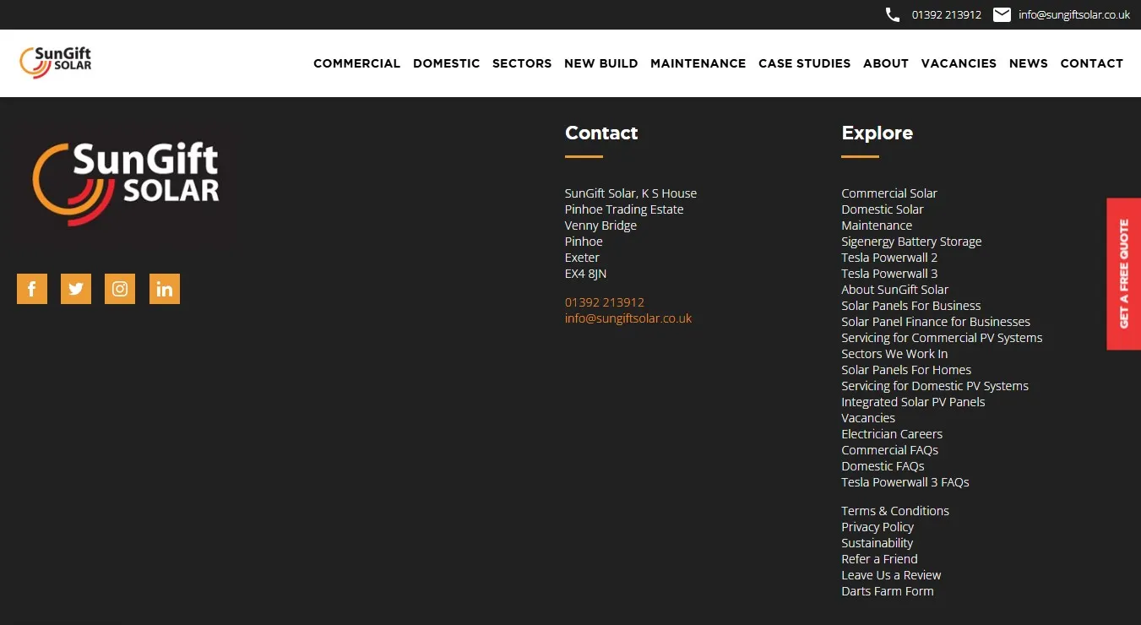Click the address line 'SunGift Solar, K S House'
The width and height of the screenshot is (1141, 625).
[x=631, y=193]
